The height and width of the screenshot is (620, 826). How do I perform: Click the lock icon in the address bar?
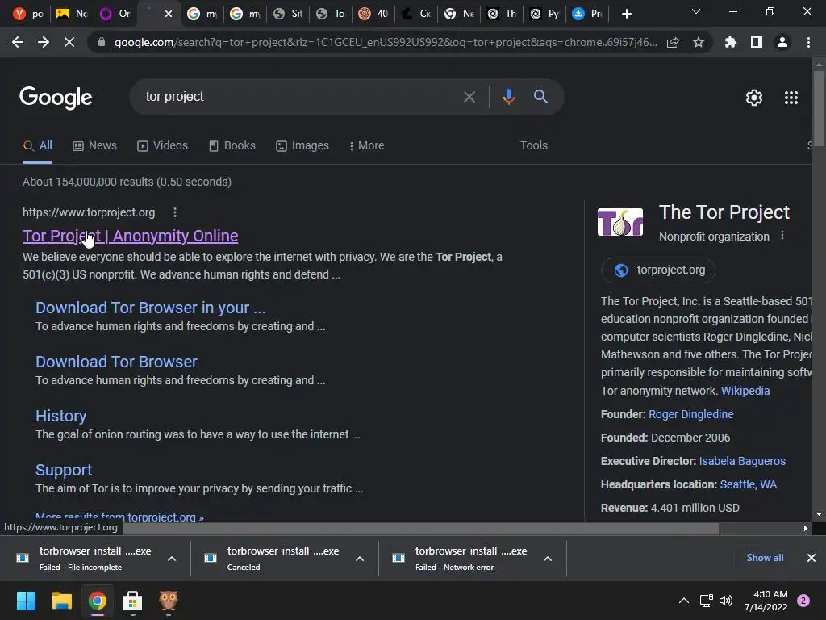102,42
